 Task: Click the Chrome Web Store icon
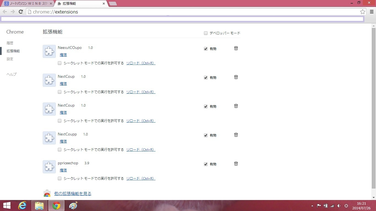pyautogui.click(x=47, y=194)
